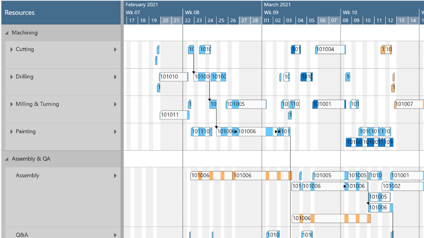
Task: Click the Wk 10 week header
Action: click(350, 13)
